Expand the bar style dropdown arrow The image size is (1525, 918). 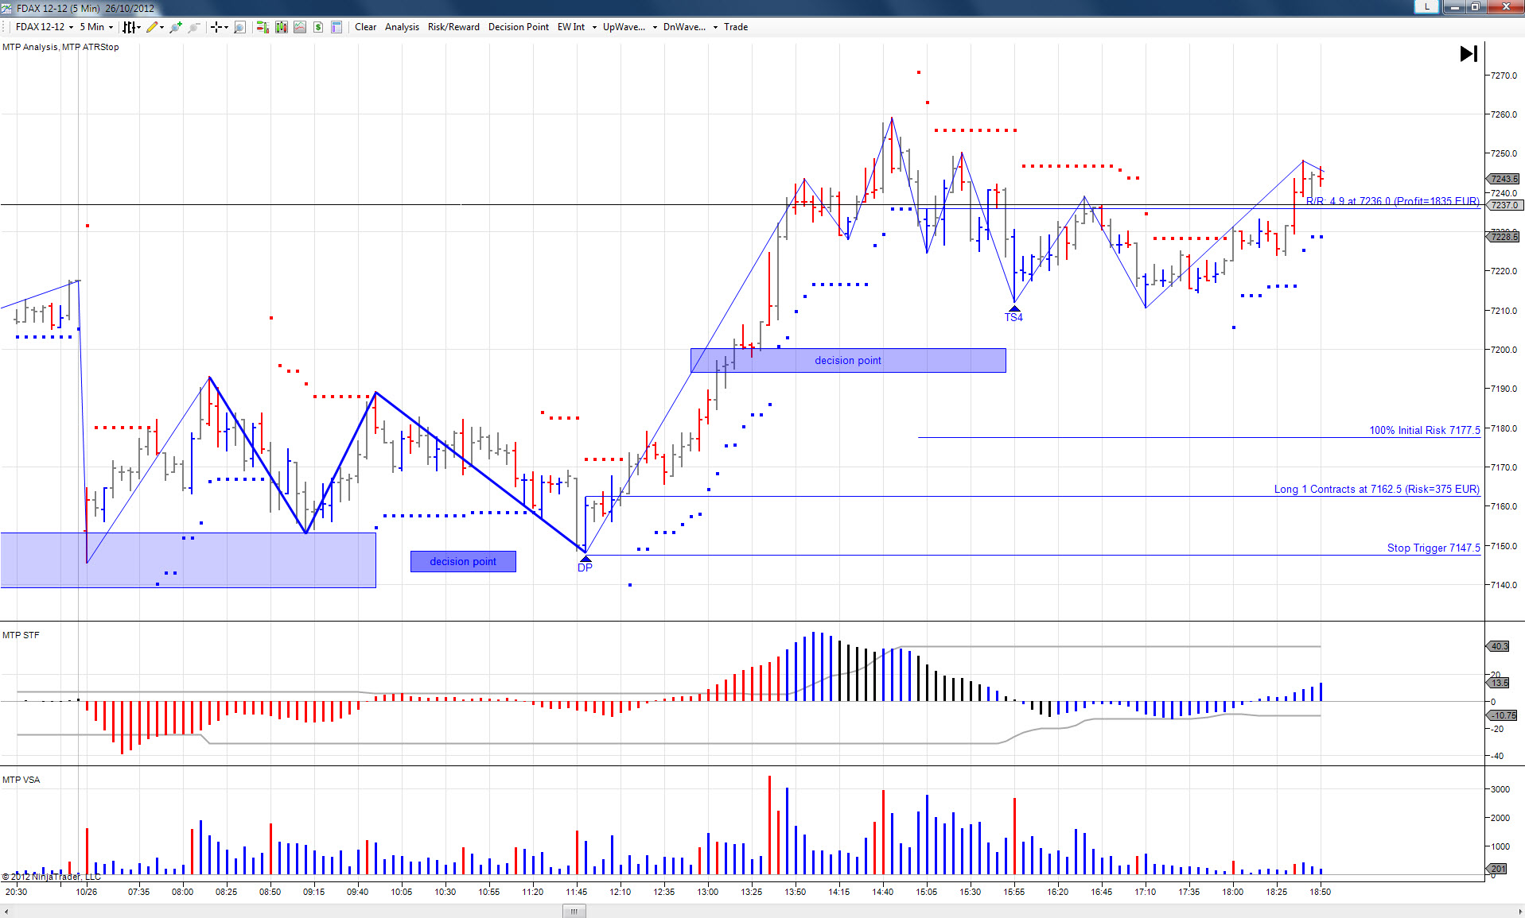pyautogui.click(x=139, y=27)
